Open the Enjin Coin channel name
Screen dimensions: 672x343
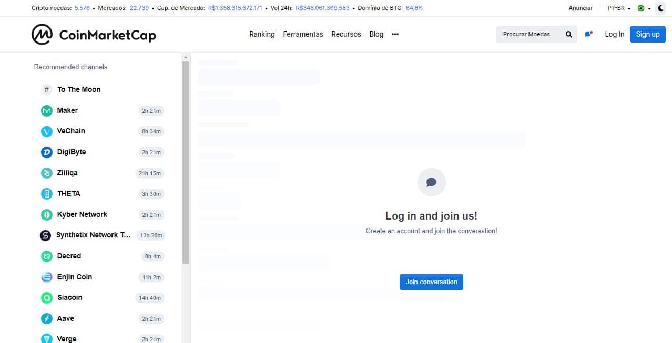click(x=75, y=277)
